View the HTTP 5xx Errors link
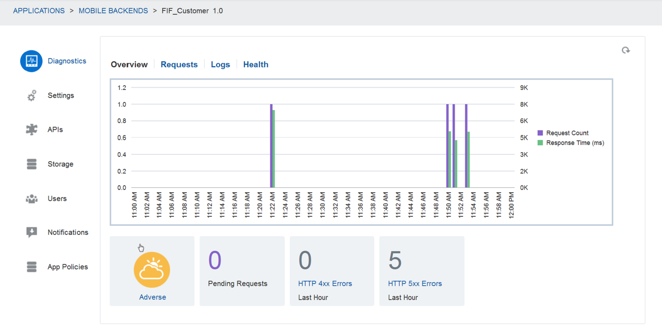 [415, 284]
